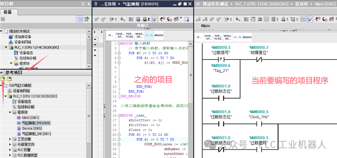The height and width of the screenshot is (158, 337).
Task: Click the column layout icon in 项目树 header
Action: [83, 4]
